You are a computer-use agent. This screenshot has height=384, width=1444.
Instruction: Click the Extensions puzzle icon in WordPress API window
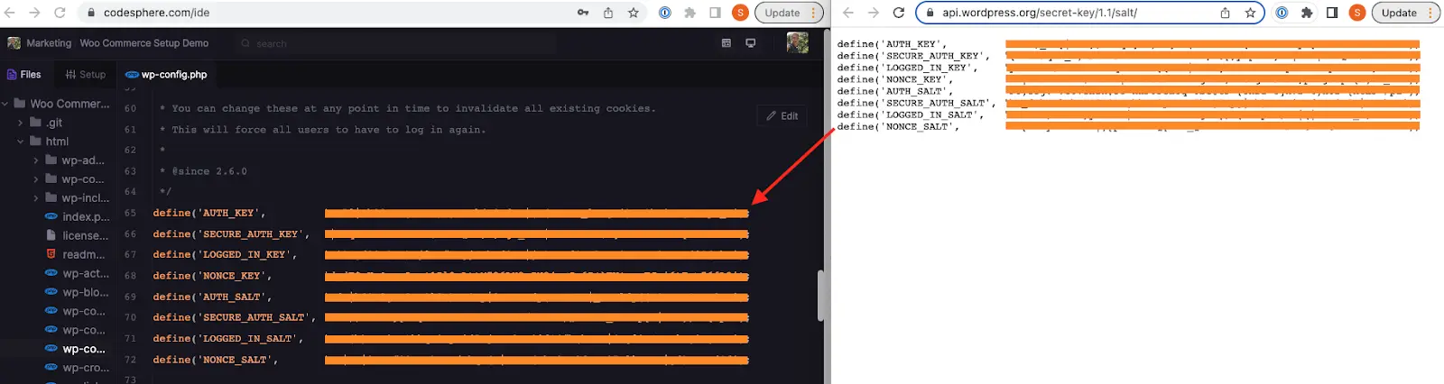[1307, 13]
